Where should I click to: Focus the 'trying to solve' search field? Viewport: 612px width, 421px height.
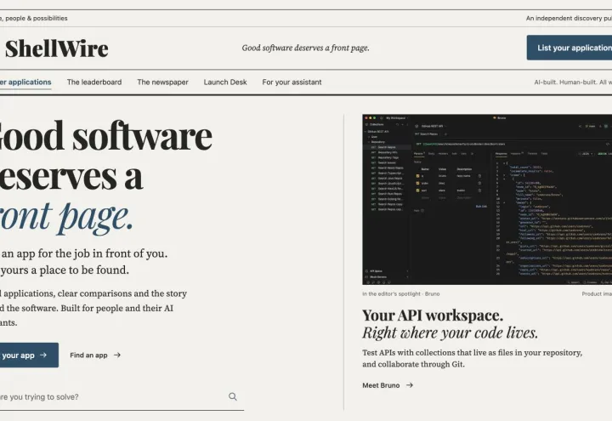pyautogui.click(x=121, y=397)
